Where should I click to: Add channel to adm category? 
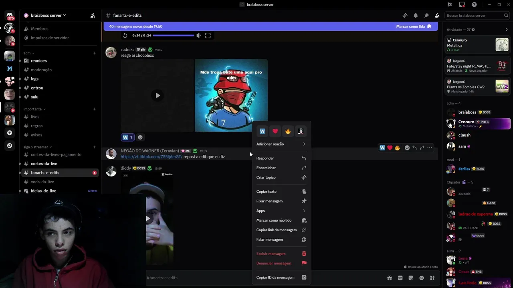[x=95, y=53]
